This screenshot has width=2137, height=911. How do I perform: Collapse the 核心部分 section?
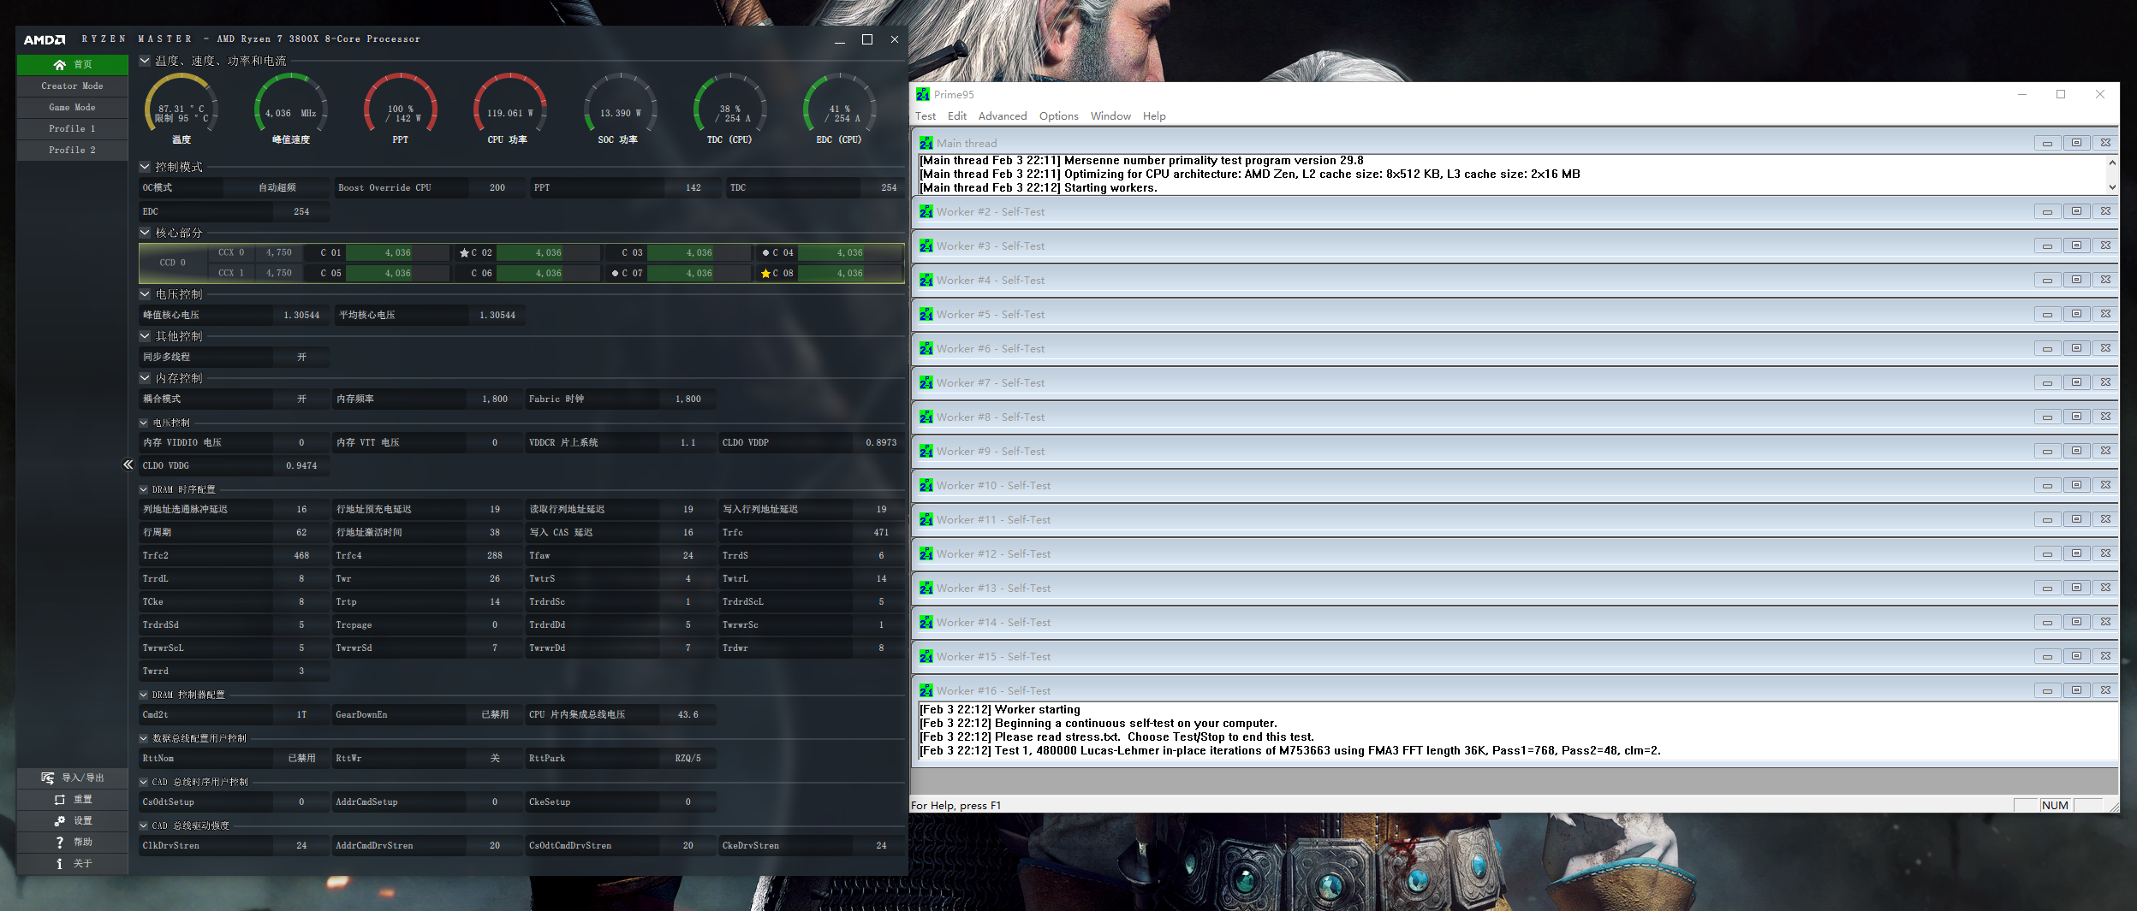pyautogui.click(x=145, y=233)
